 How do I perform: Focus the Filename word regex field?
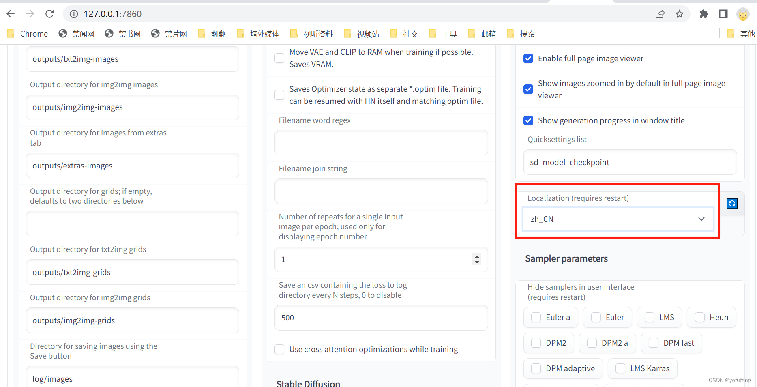click(381, 142)
